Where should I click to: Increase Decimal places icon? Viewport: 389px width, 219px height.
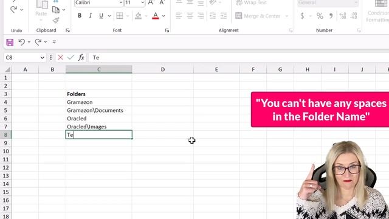pos(343,16)
